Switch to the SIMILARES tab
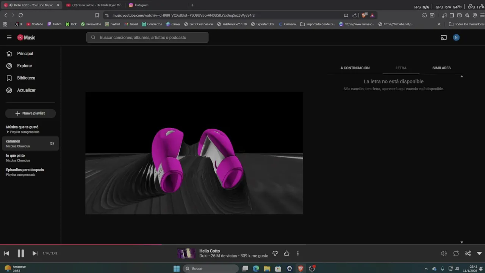Image resolution: width=485 pixels, height=273 pixels. click(x=441, y=68)
